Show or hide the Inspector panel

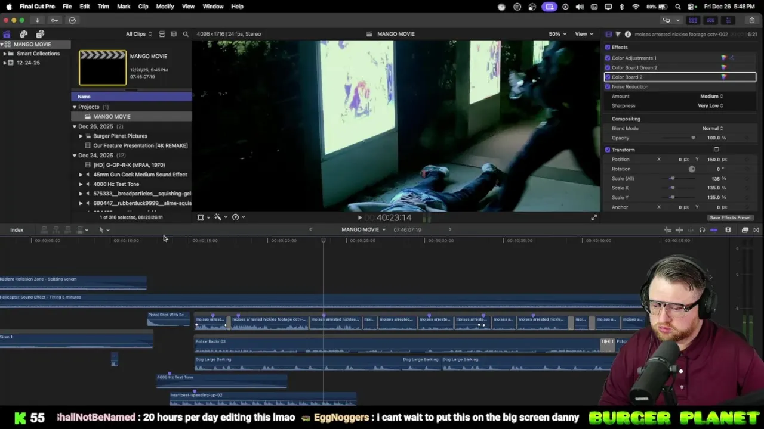click(728, 20)
